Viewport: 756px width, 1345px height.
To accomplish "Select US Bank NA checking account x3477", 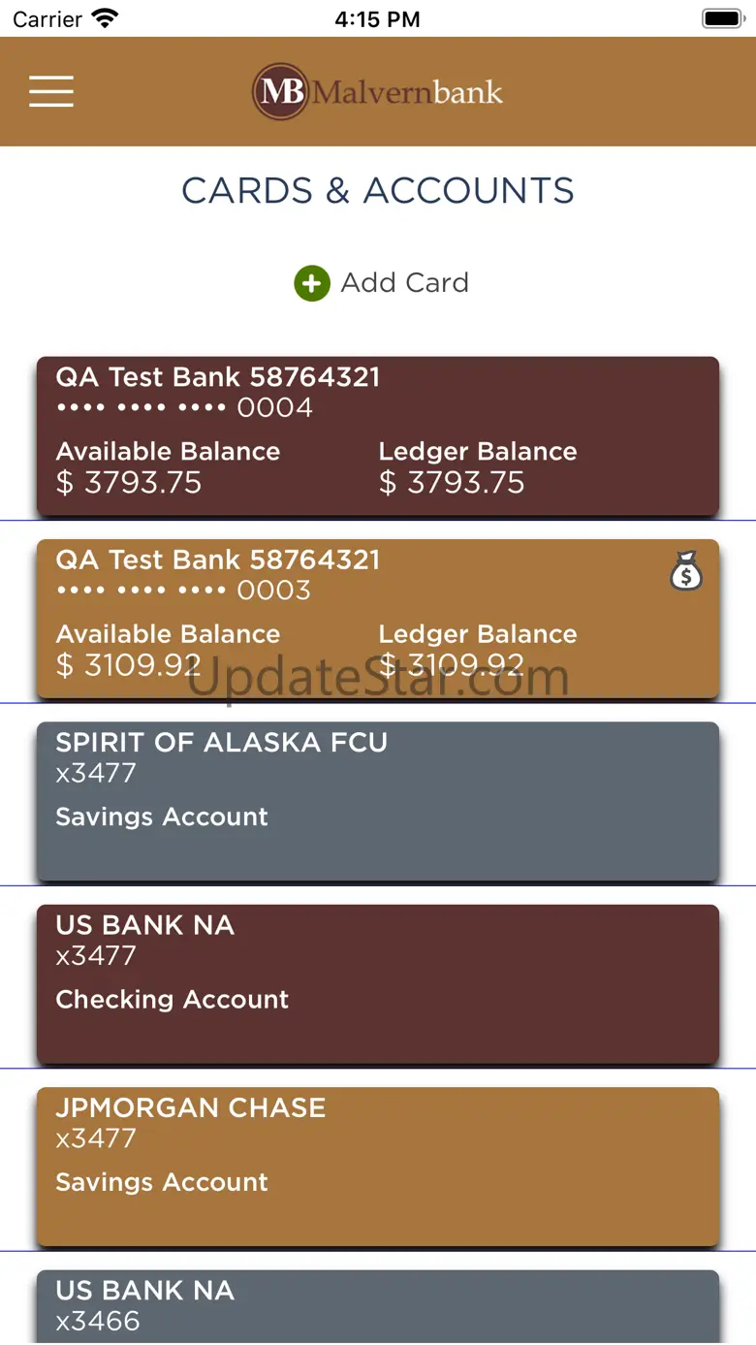I will tap(378, 984).
